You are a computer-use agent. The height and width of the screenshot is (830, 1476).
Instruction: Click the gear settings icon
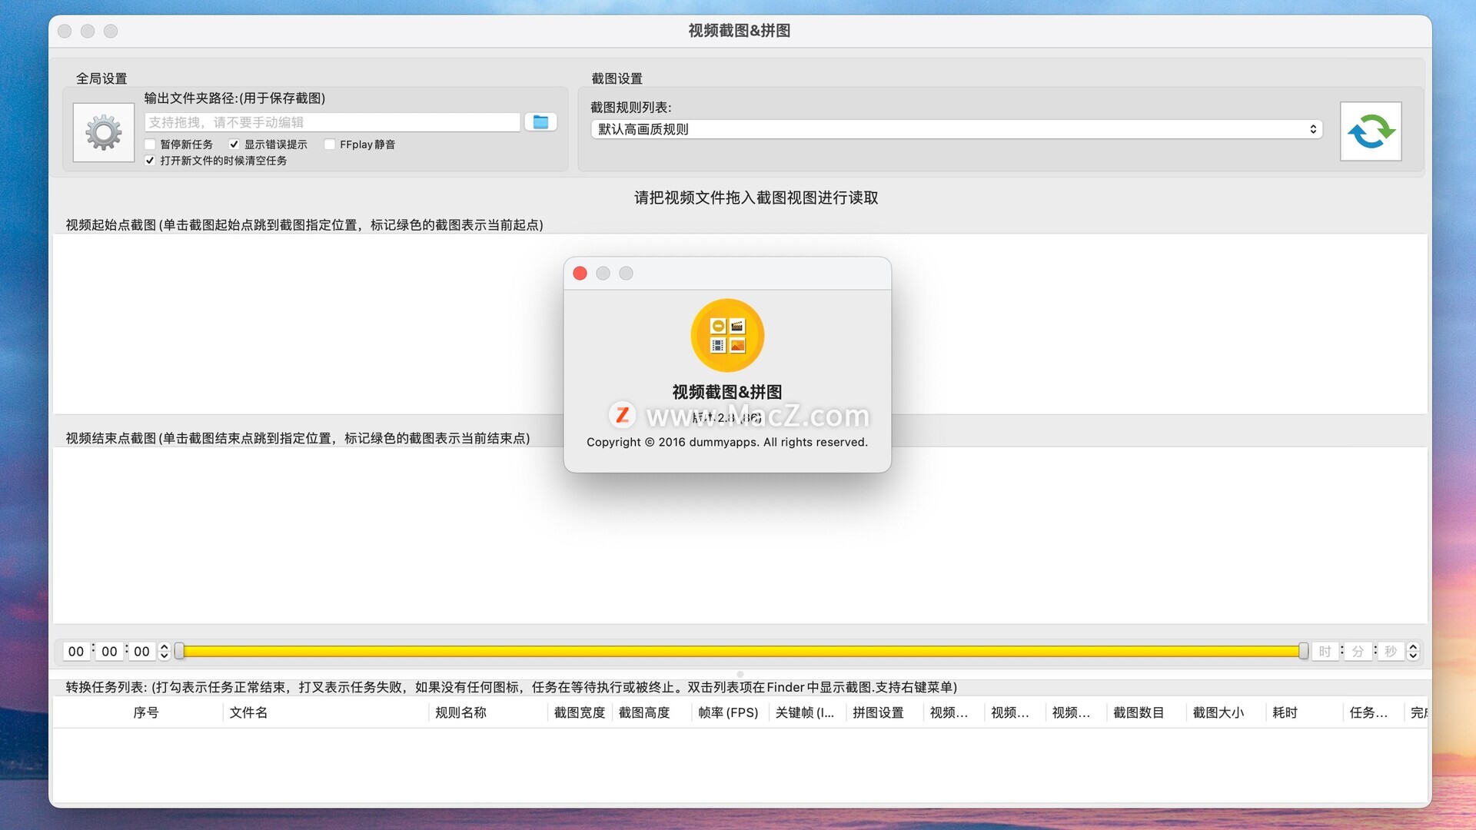coord(104,132)
